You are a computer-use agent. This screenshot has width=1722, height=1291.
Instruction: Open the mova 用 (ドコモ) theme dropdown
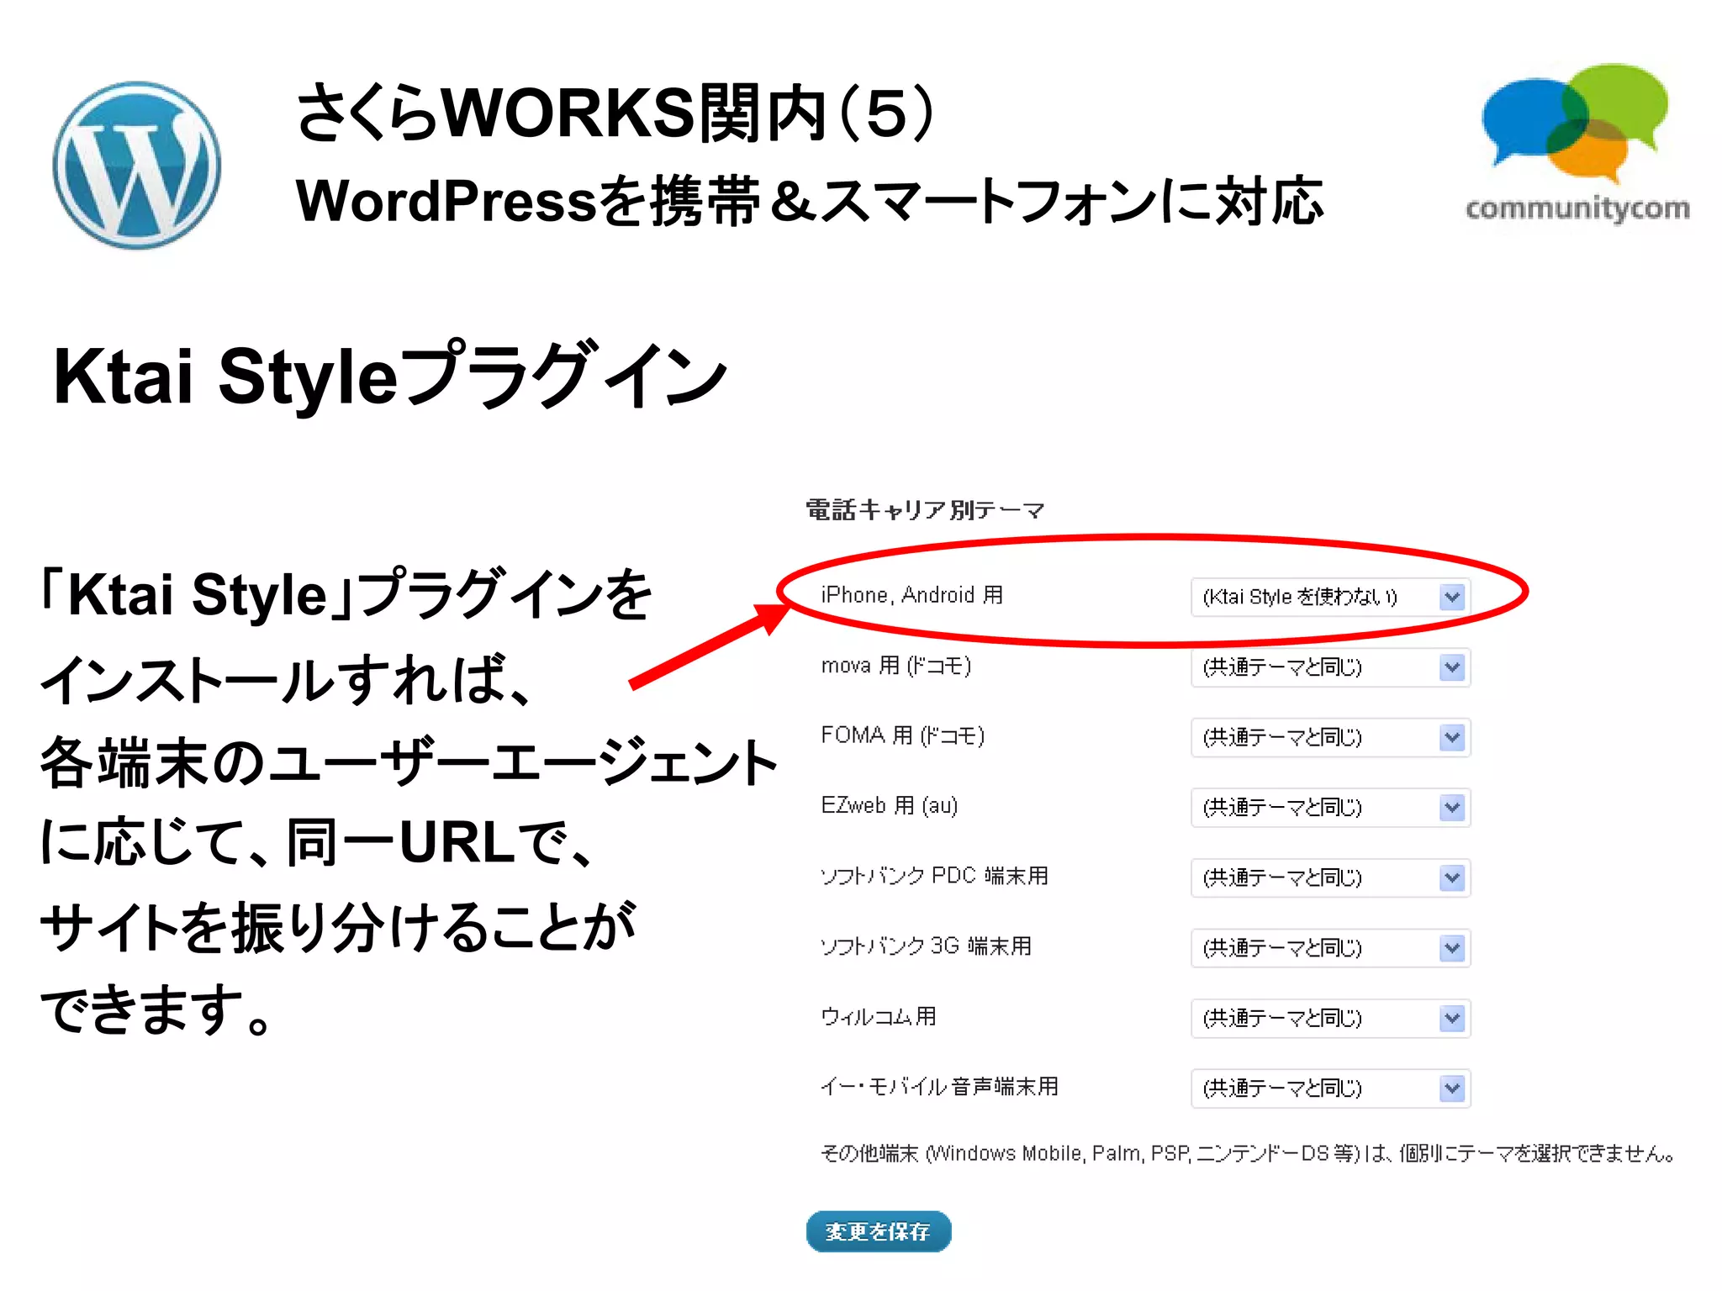(1330, 667)
